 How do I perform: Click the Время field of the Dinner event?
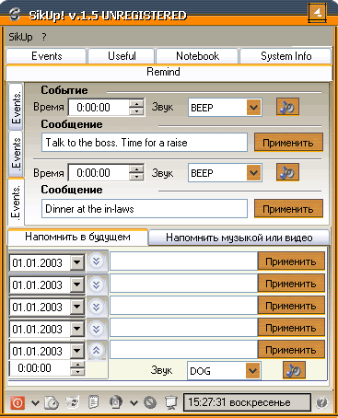[x=99, y=173]
